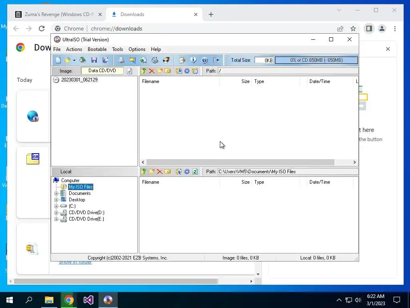Viewport: 410px width, 308px height.
Task: Open a new tab in Chrome
Action: coord(211,14)
